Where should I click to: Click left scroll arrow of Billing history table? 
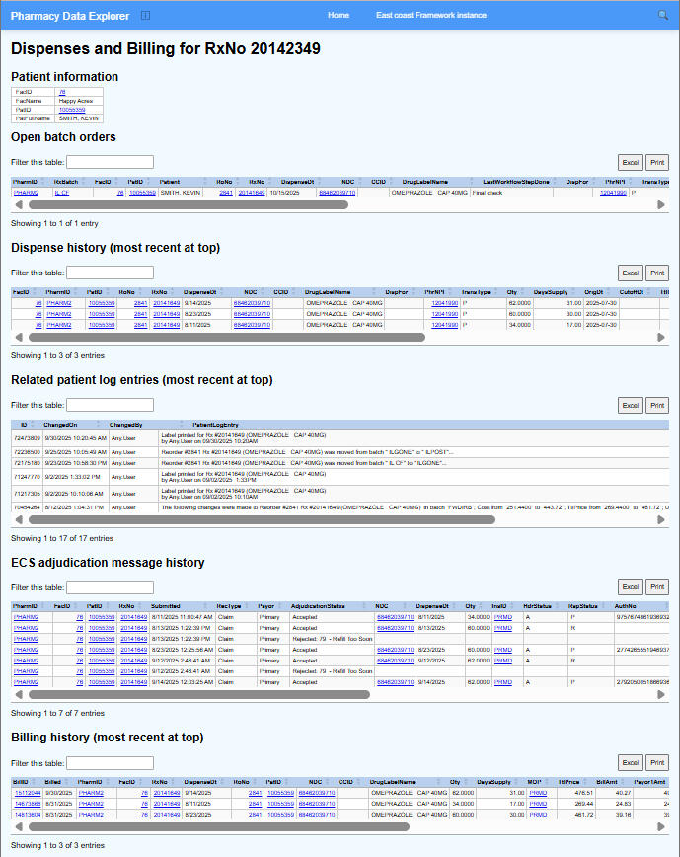click(17, 826)
